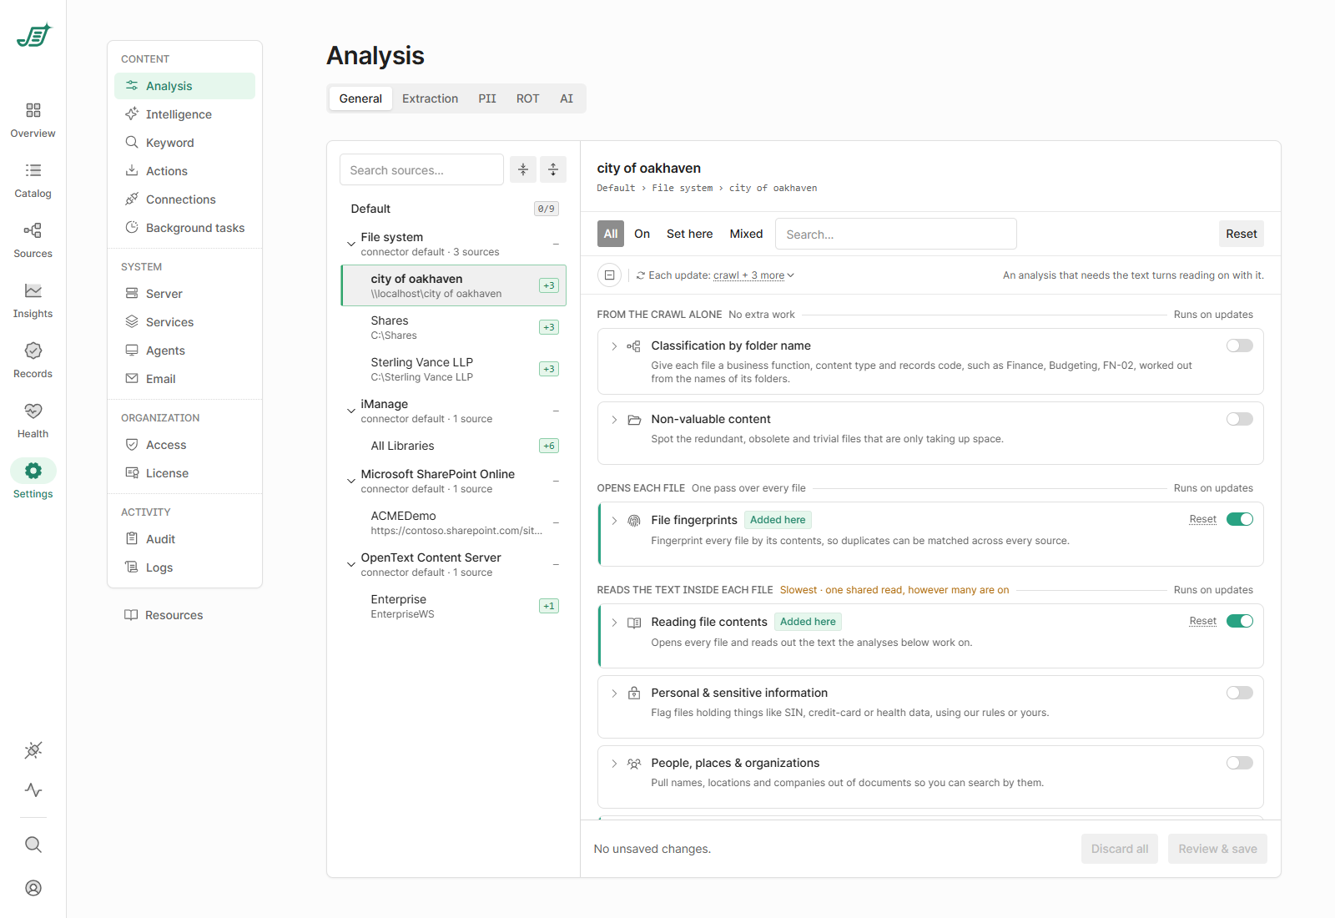Click the collapse analyses square-minus icon
This screenshot has height=918, width=1335.
click(x=610, y=275)
